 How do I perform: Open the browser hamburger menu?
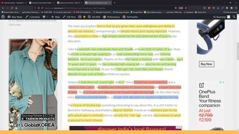[x=236, y=8]
